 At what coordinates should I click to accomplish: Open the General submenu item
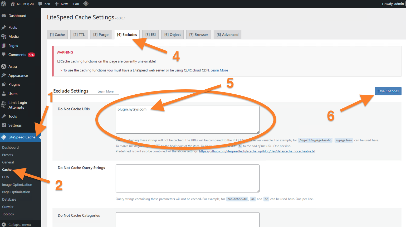pyautogui.click(x=8, y=162)
